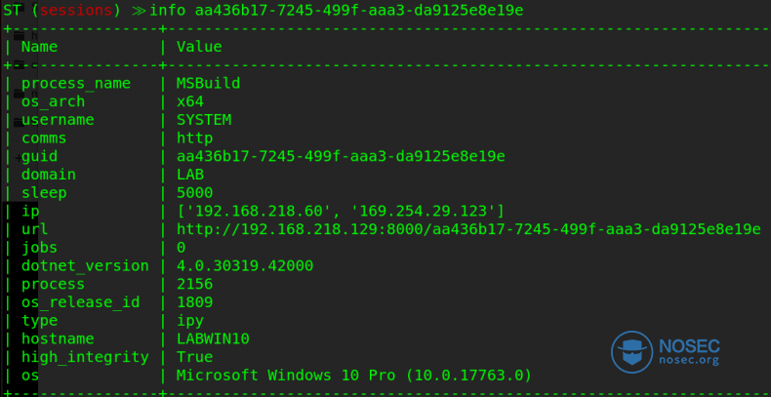Click the ip address list value

click(x=341, y=212)
